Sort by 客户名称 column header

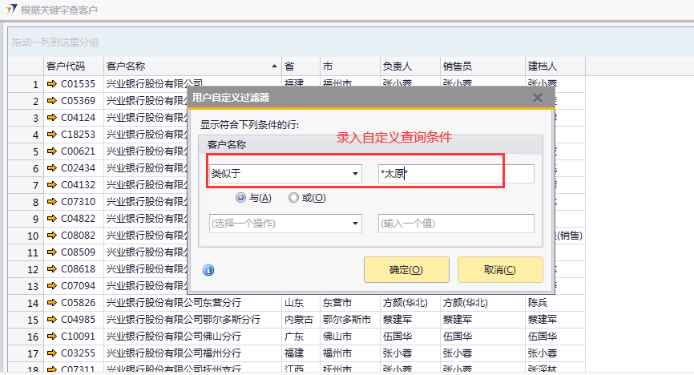(x=192, y=66)
